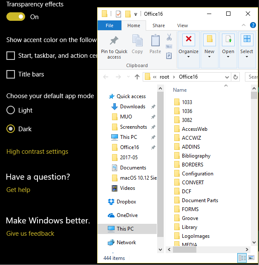Open 2017-05 folder in Quick access
Viewport: 259px width, 265px height.
pos(125,157)
